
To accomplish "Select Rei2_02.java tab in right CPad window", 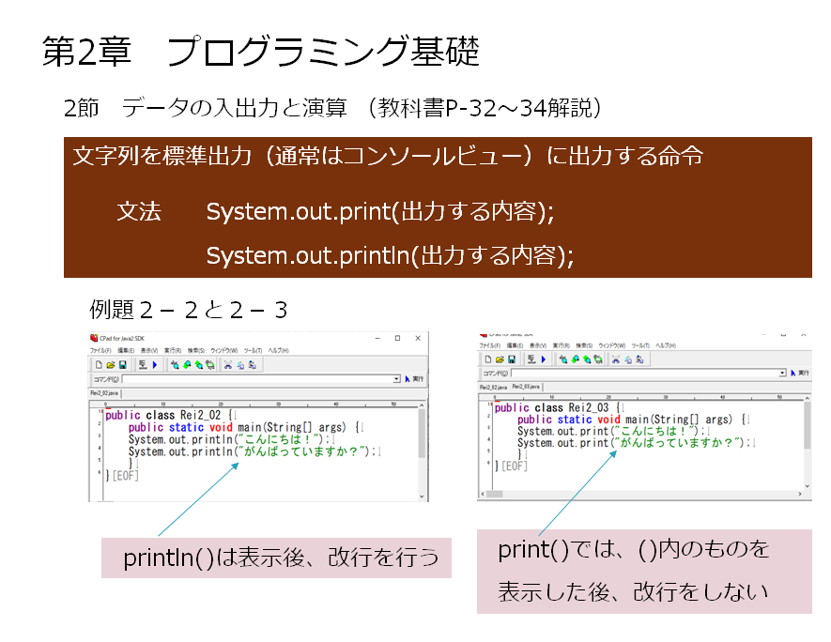I will click(493, 388).
